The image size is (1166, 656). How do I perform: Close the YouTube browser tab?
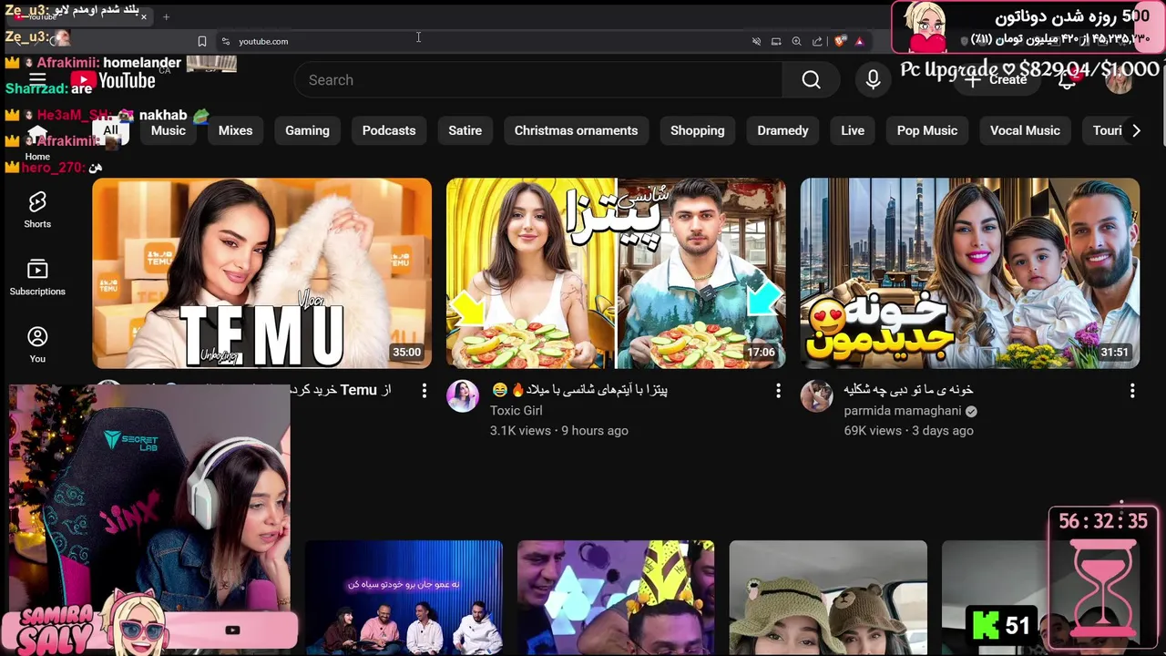tap(144, 16)
